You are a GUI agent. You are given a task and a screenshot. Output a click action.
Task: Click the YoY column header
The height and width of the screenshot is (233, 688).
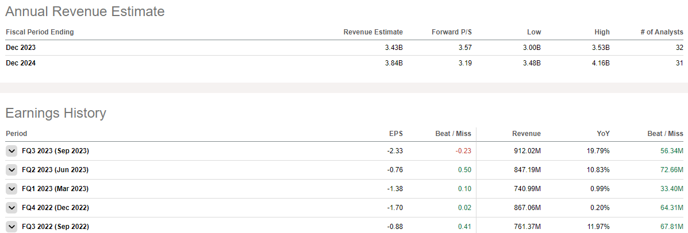(x=603, y=134)
